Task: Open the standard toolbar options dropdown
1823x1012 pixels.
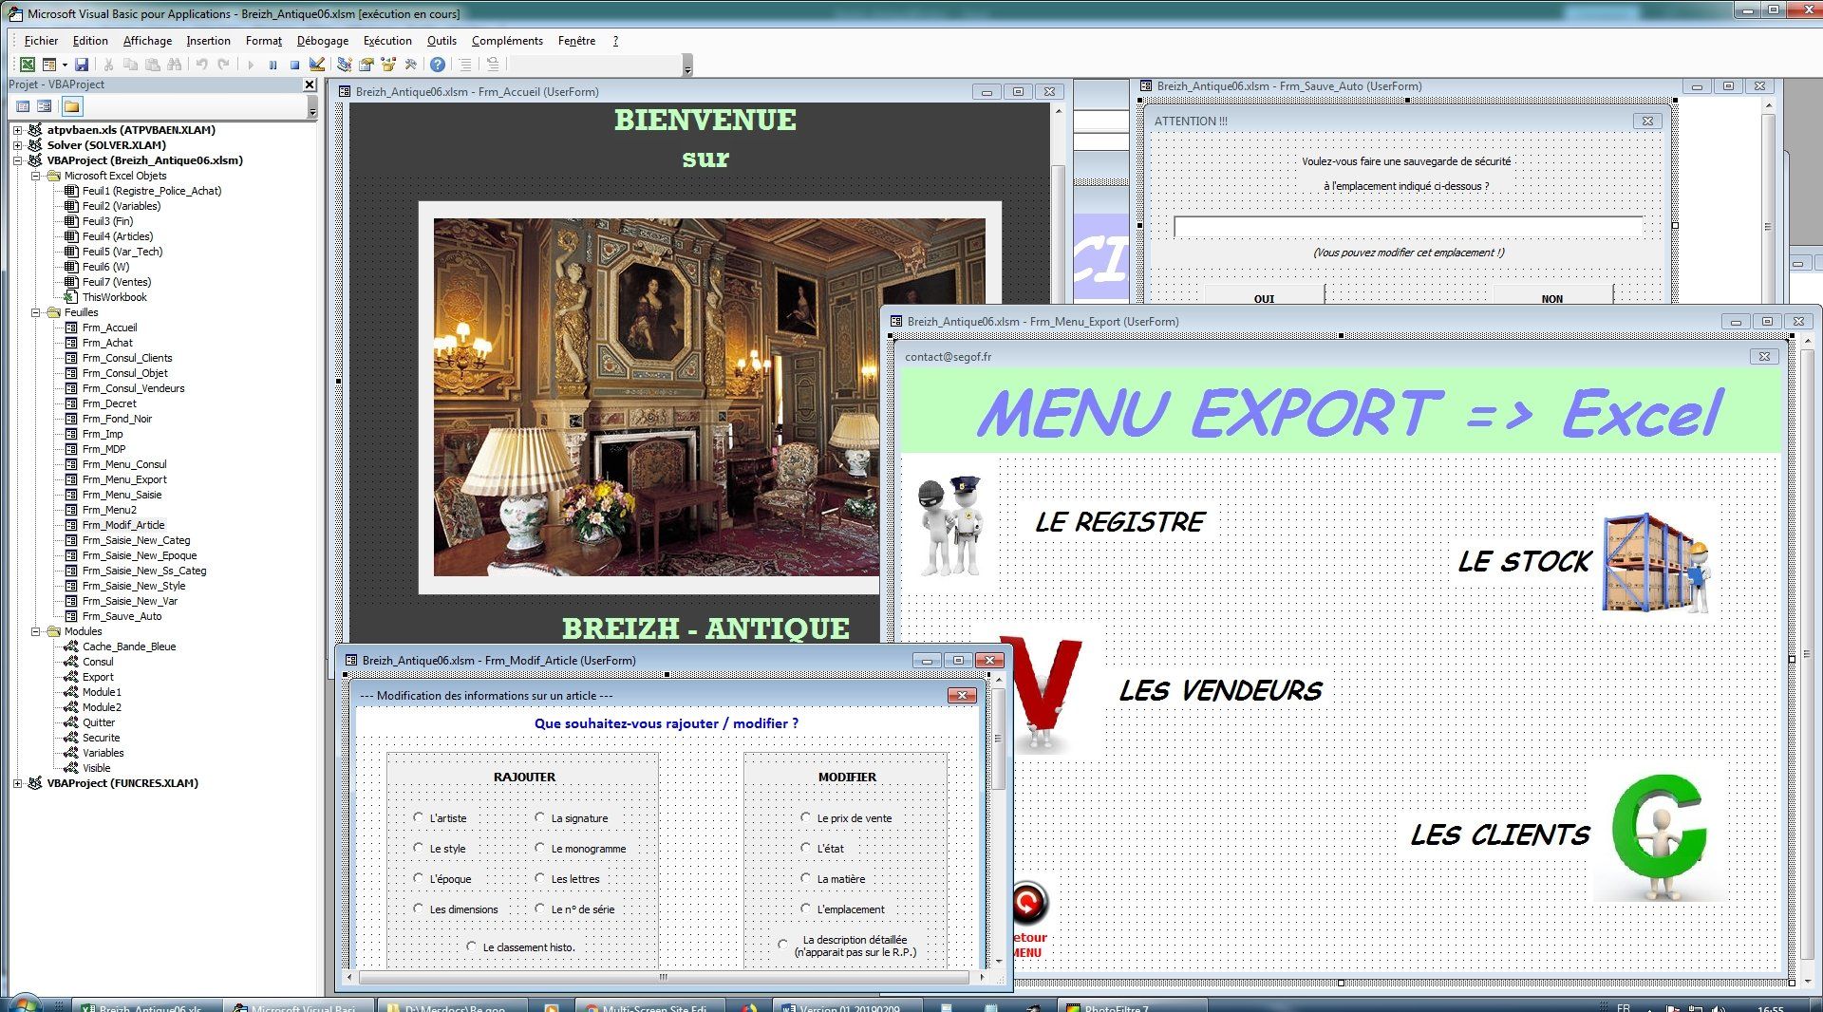Action: 688,66
